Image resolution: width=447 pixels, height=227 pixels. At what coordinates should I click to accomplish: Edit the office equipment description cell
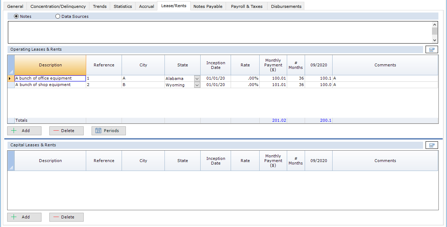point(50,79)
